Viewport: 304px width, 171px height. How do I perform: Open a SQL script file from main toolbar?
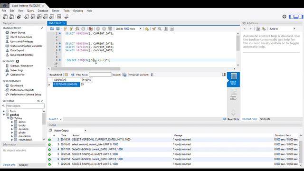(11, 17)
